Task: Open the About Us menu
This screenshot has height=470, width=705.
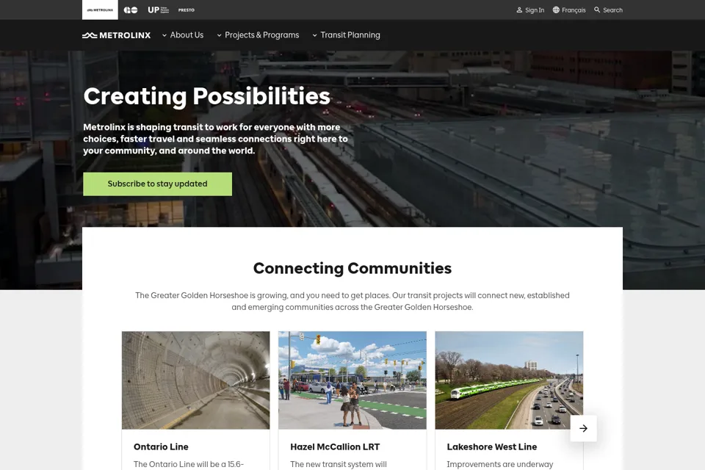Action: click(x=187, y=35)
